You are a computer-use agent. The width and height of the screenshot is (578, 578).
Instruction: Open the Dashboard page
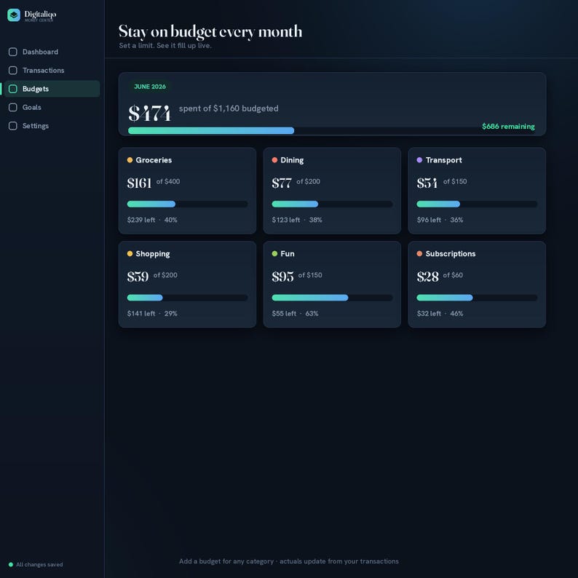(52, 52)
